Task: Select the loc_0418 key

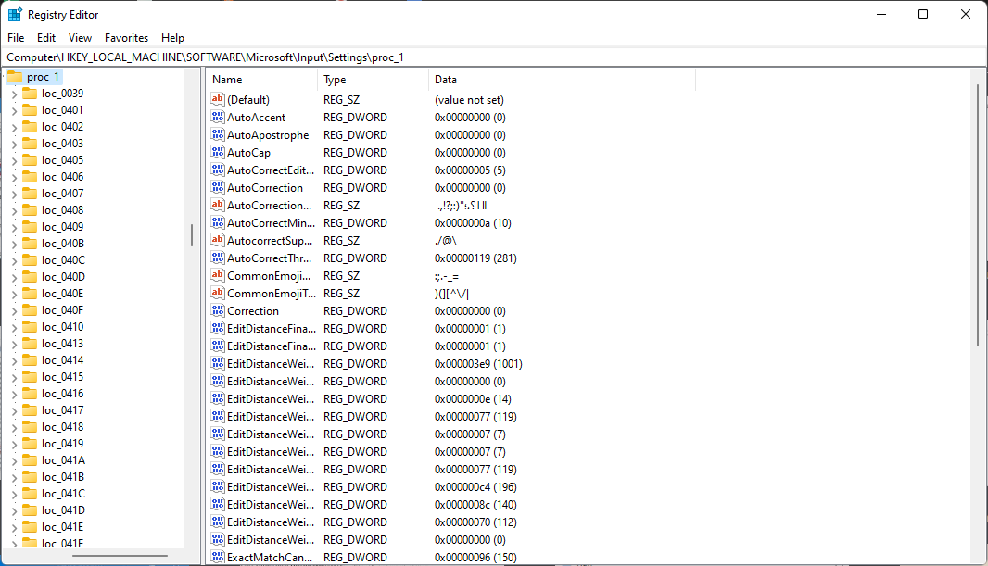Action: click(62, 427)
